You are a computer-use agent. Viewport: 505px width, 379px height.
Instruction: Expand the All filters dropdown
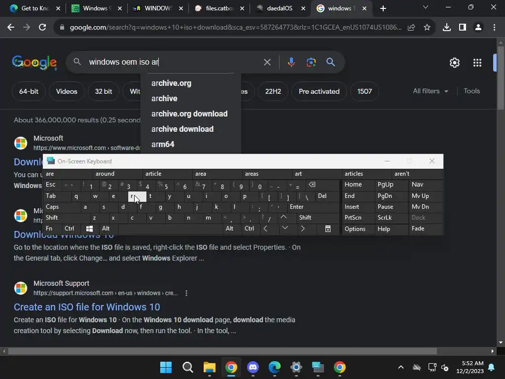(430, 91)
